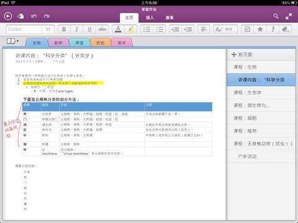Switch to the 插入 ribbon tab
This screenshot has width=298, height=223.
click(150, 18)
